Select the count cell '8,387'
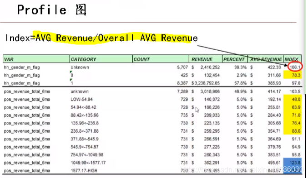Image resolution: width=308 pixels, height=178 pixels. tap(182, 83)
